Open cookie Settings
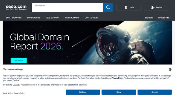The image size is (175, 98). 83,92
